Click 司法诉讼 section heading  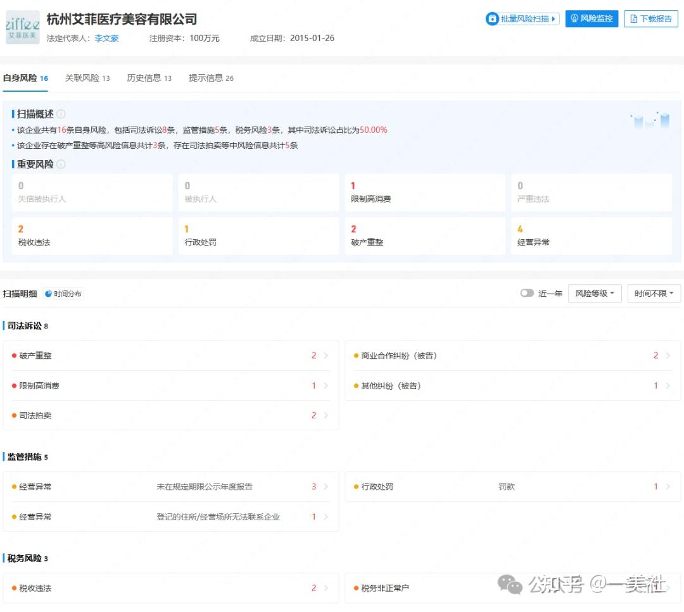25,326
